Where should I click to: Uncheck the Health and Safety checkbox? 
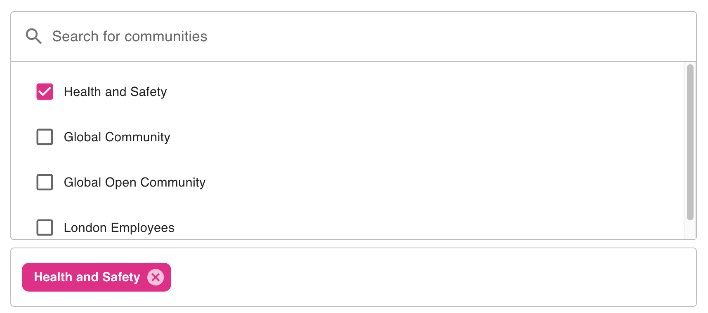(45, 91)
